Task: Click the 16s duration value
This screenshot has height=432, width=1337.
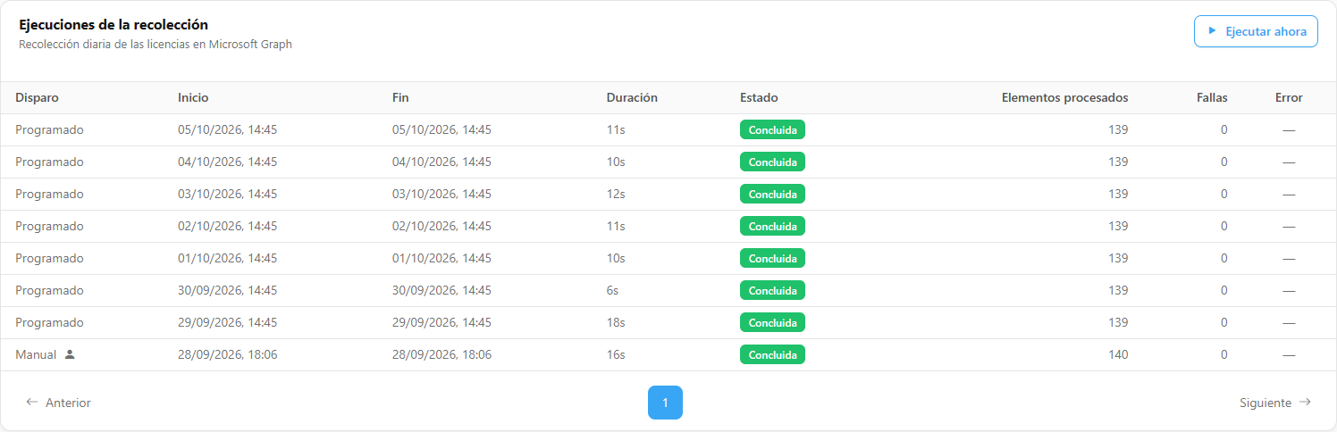Action: point(616,354)
